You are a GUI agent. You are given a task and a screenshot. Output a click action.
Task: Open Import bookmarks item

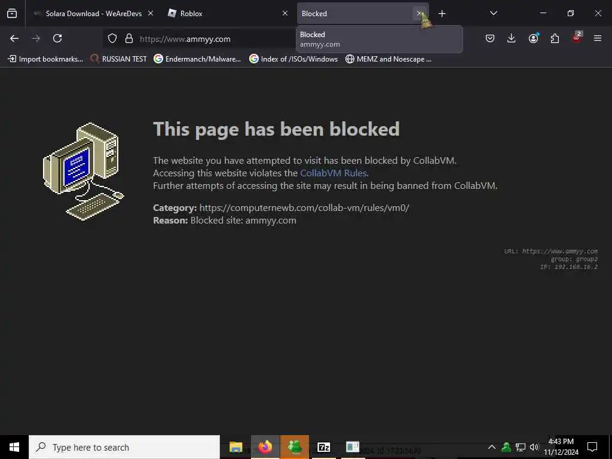45,59
